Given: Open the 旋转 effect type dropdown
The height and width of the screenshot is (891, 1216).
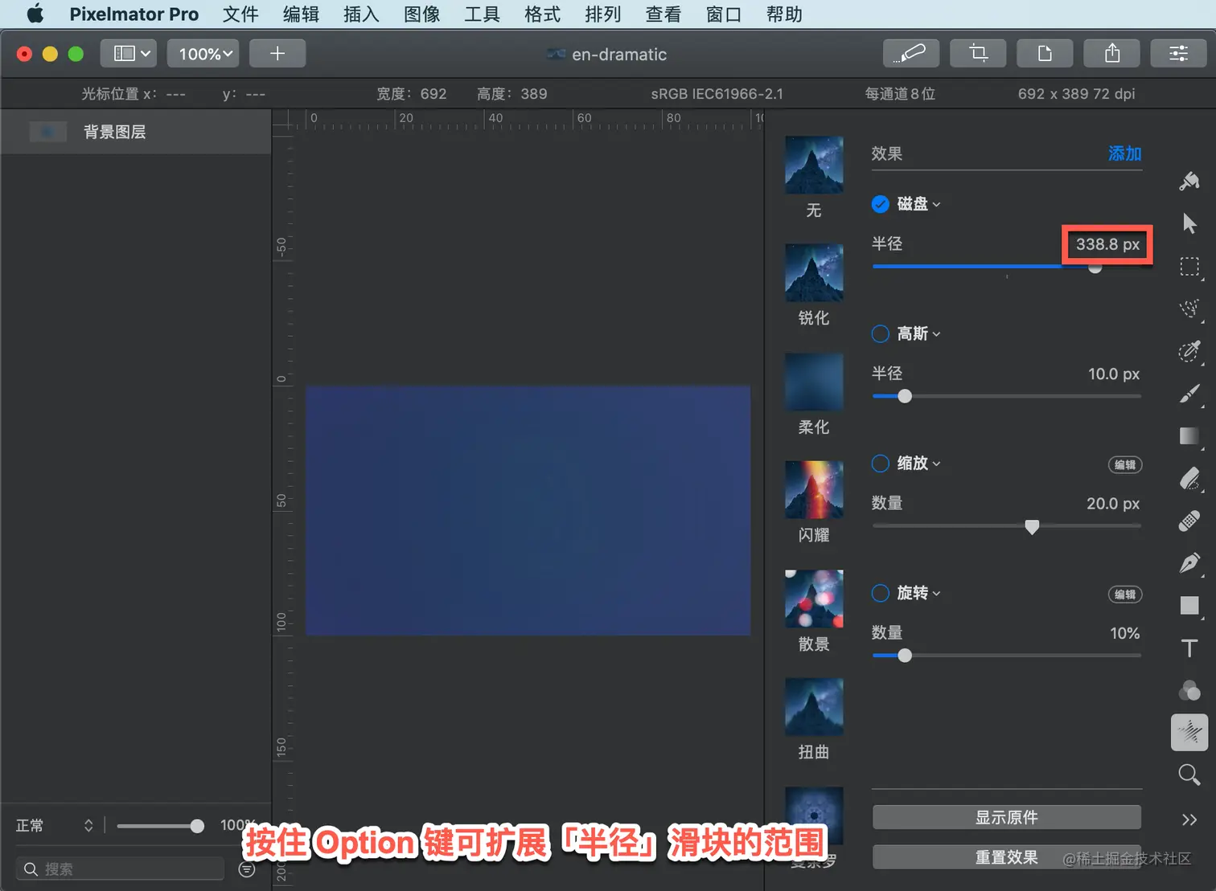Looking at the screenshot, I should 919,593.
